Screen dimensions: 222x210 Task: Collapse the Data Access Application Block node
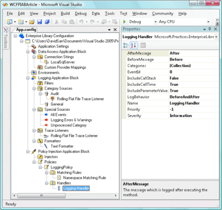tap(28, 52)
